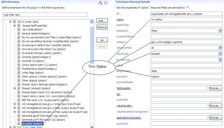The height and width of the screenshot is (128, 224).
Task: Open the helpSupplier: link
Action: [x=124, y=88]
